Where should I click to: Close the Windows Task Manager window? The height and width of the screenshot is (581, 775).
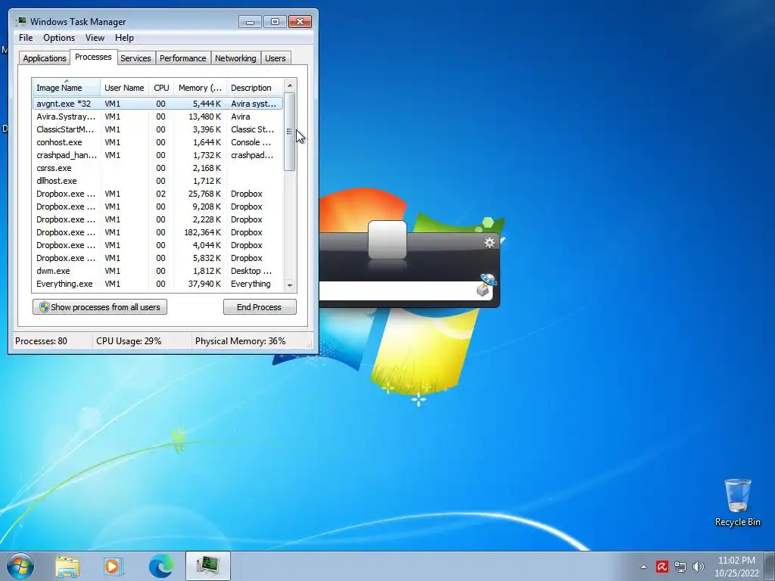point(300,22)
